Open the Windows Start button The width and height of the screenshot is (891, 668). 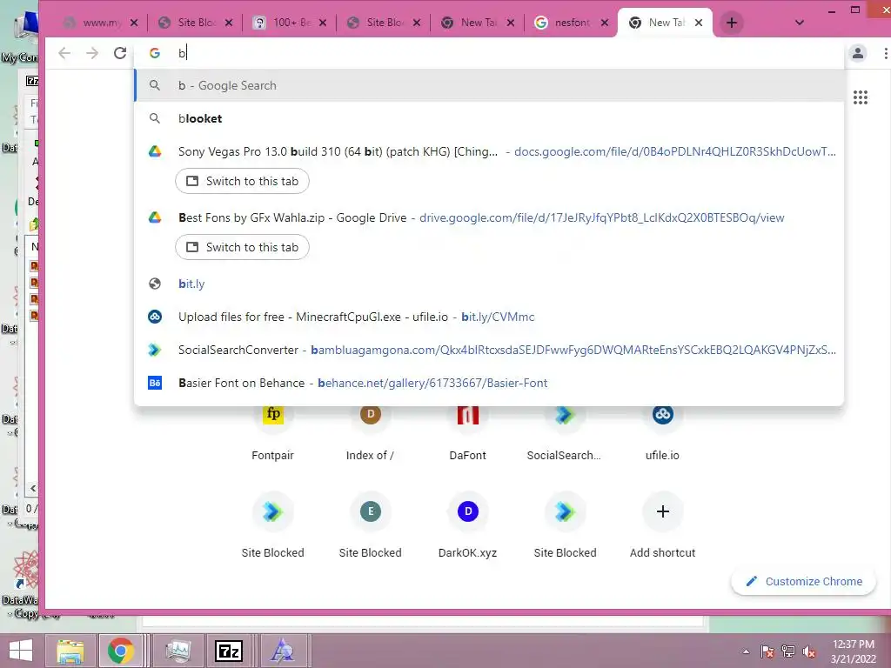21,651
